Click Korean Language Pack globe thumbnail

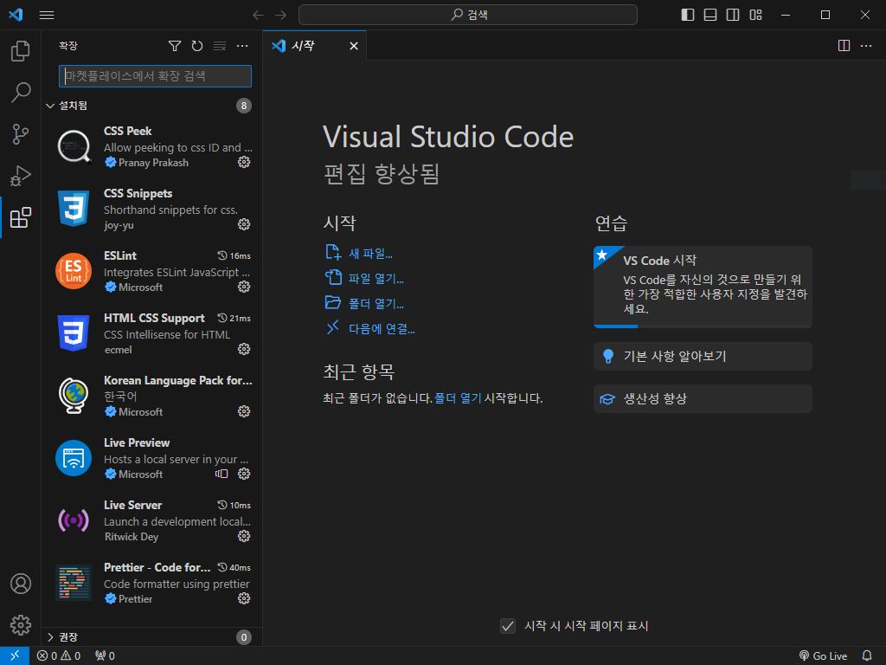[x=74, y=396]
